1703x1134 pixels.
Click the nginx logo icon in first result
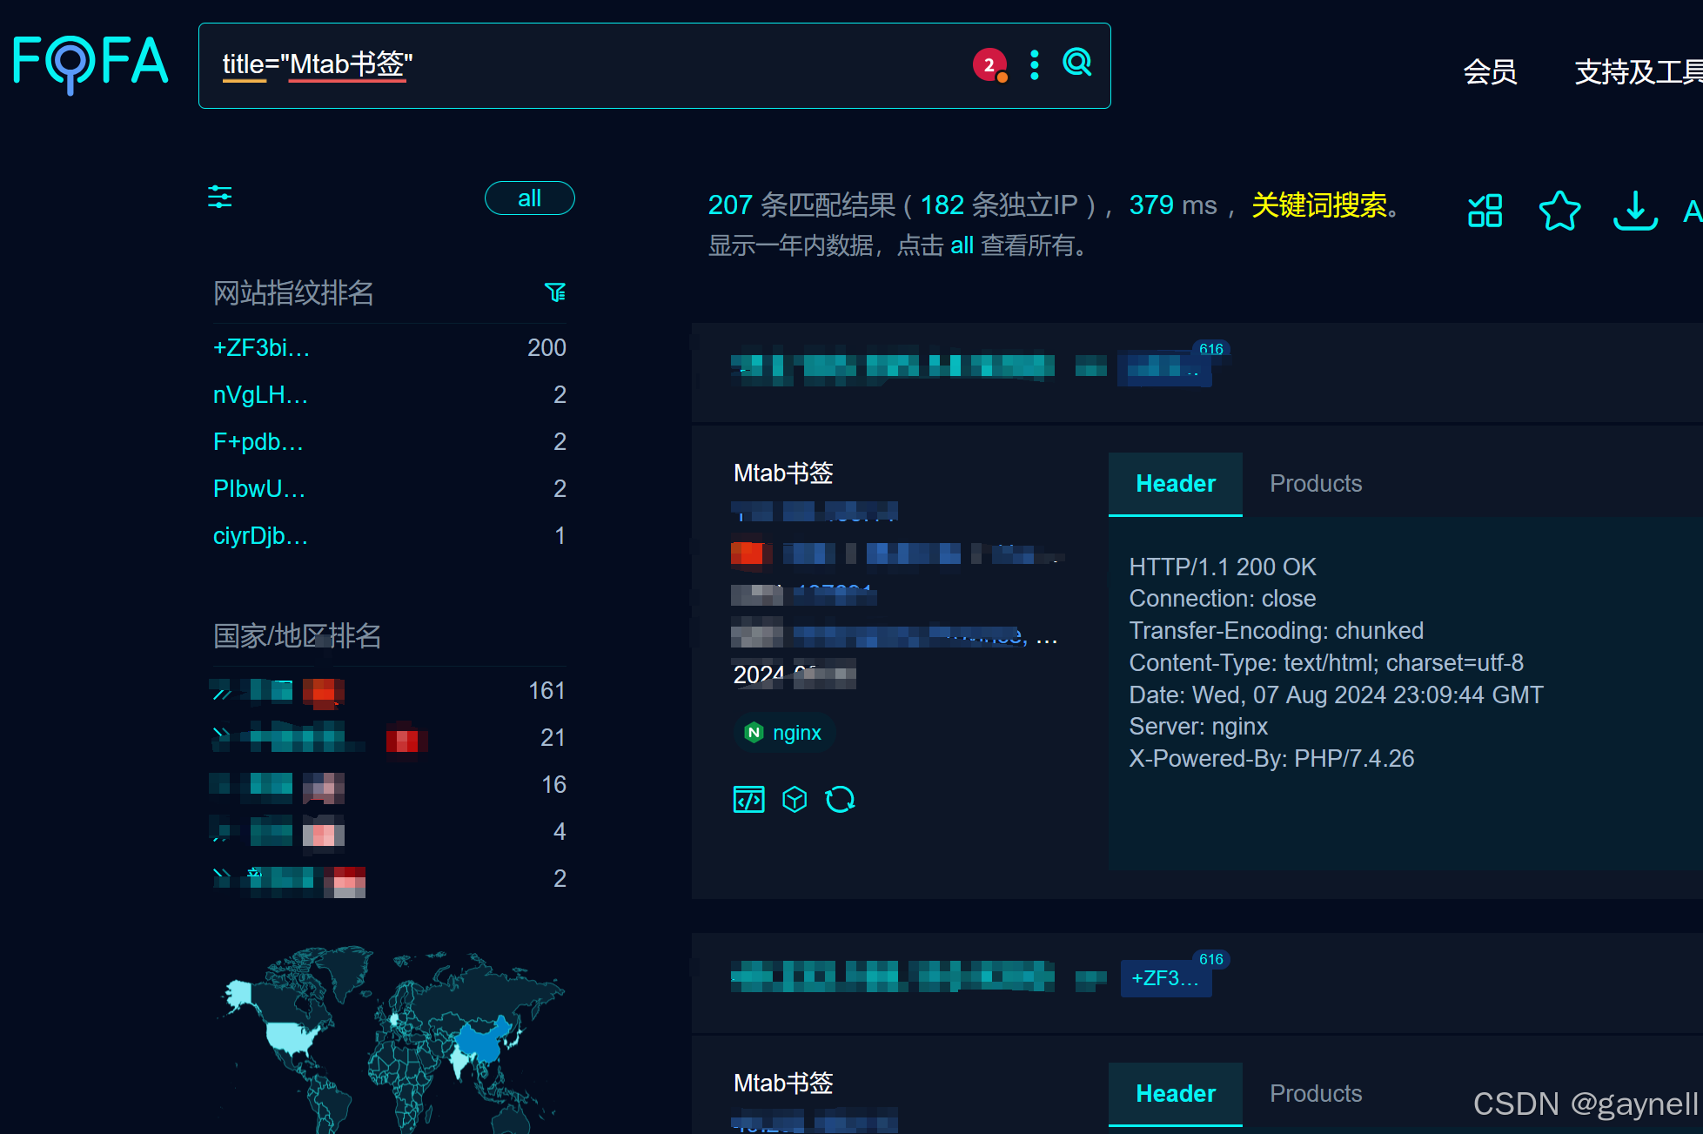(754, 733)
